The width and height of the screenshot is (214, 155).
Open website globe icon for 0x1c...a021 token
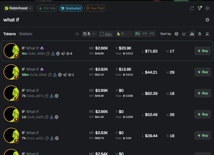[57, 138]
